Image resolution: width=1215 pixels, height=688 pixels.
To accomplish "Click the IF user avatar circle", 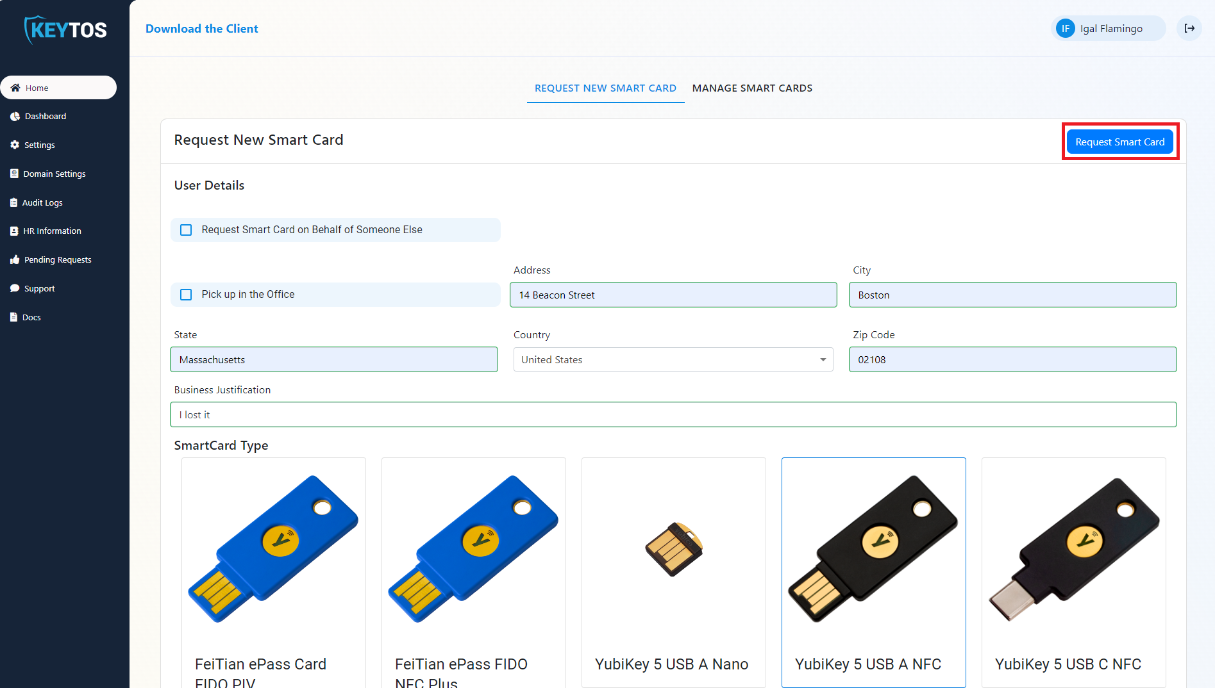I will (x=1065, y=28).
